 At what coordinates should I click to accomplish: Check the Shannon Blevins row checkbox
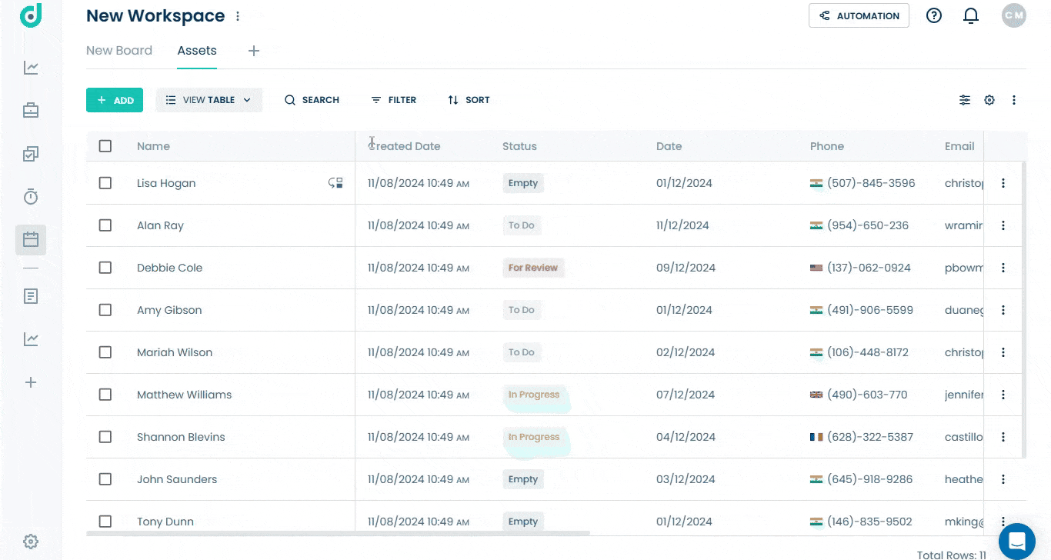coord(105,437)
